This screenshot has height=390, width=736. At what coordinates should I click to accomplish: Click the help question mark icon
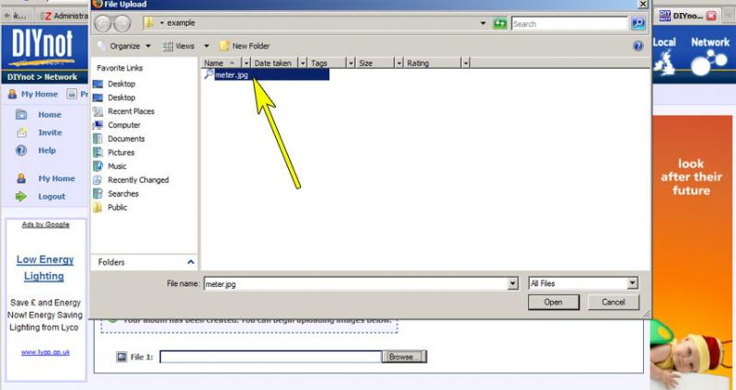click(x=638, y=45)
